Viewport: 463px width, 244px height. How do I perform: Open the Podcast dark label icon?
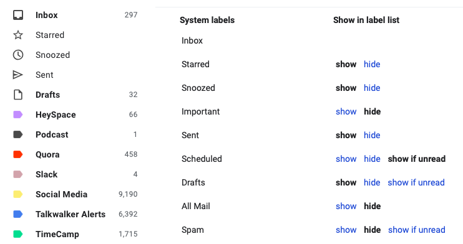click(x=18, y=134)
